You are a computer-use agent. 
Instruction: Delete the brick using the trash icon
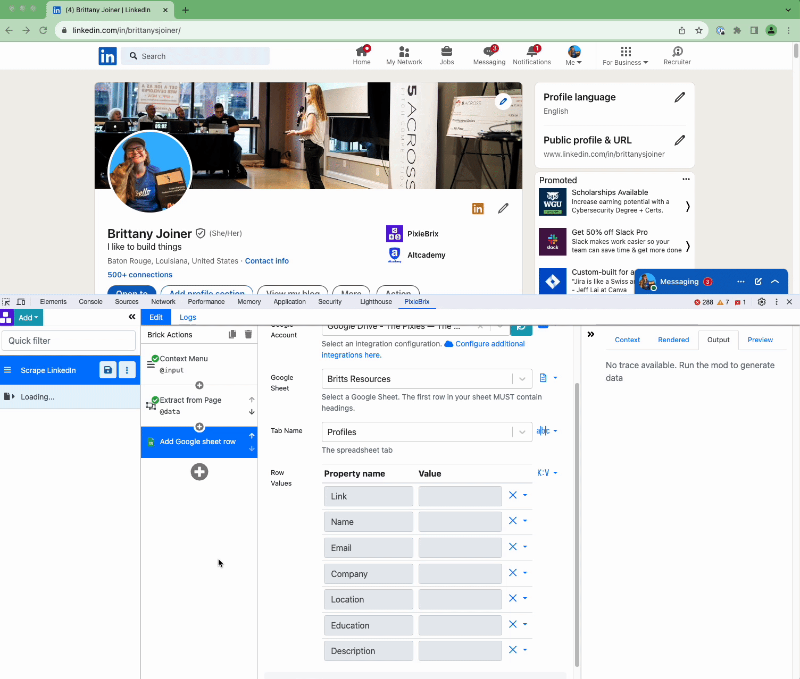(x=248, y=334)
